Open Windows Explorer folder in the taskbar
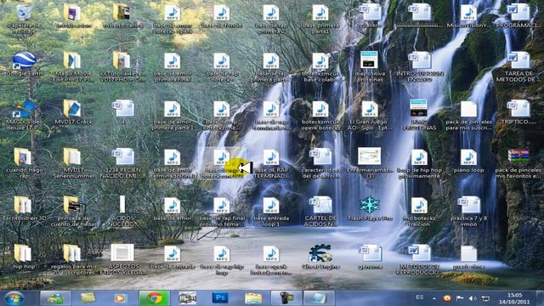 253,298
